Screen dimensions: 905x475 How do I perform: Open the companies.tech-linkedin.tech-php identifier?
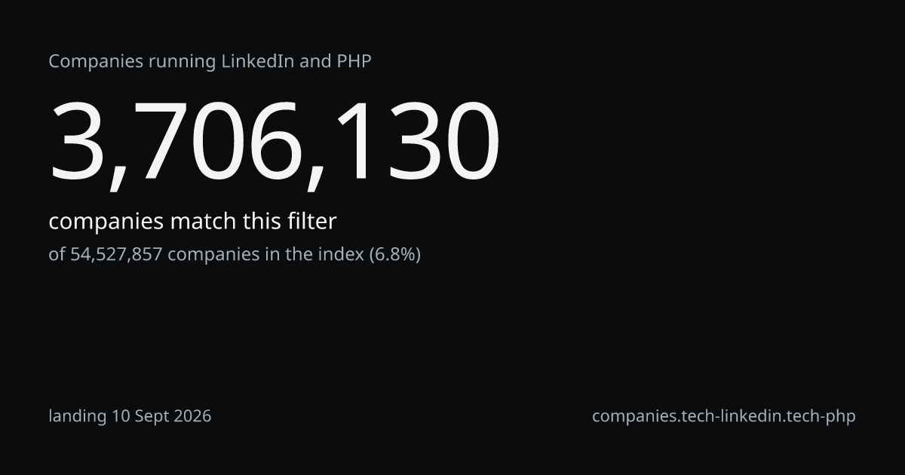[724, 416]
